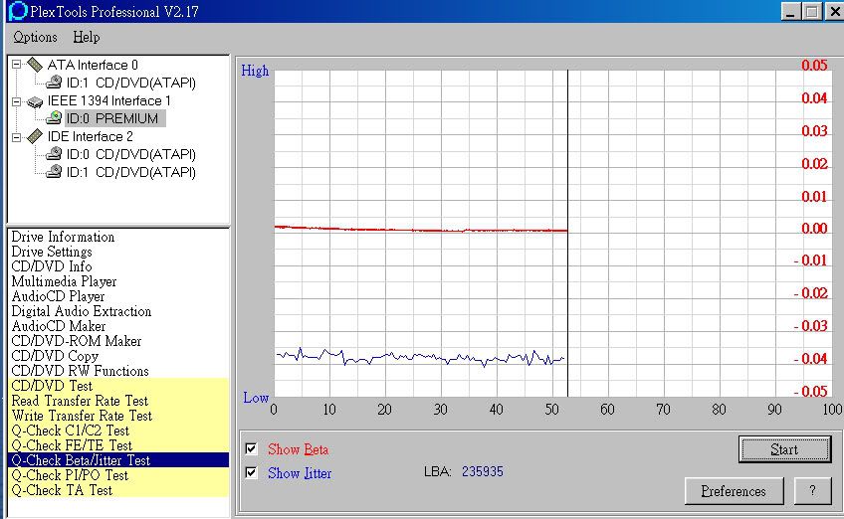Click ID:0 drive icon under IDE Interface 2
Image resolution: width=844 pixels, height=519 pixels.
[x=54, y=154]
